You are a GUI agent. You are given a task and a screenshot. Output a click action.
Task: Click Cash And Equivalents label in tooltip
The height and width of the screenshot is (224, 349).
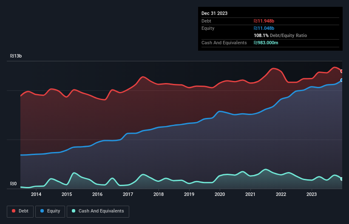[224, 43]
